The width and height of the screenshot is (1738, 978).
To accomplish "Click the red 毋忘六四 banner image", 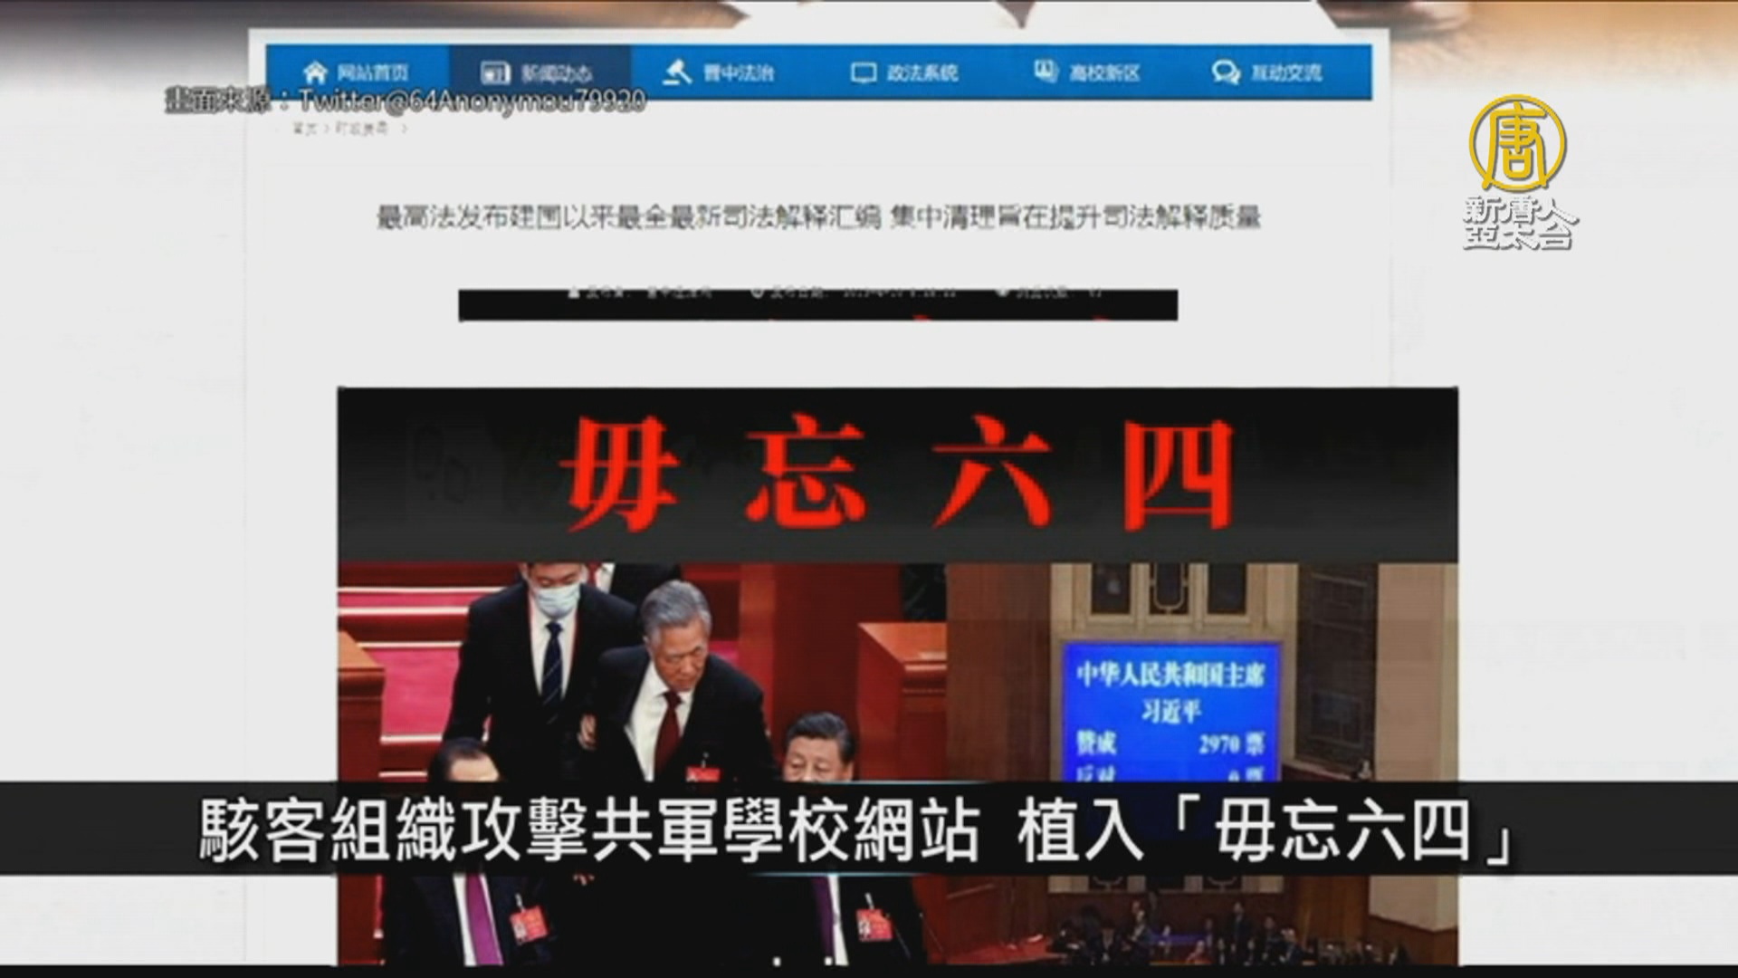I will (x=896, y=475).
